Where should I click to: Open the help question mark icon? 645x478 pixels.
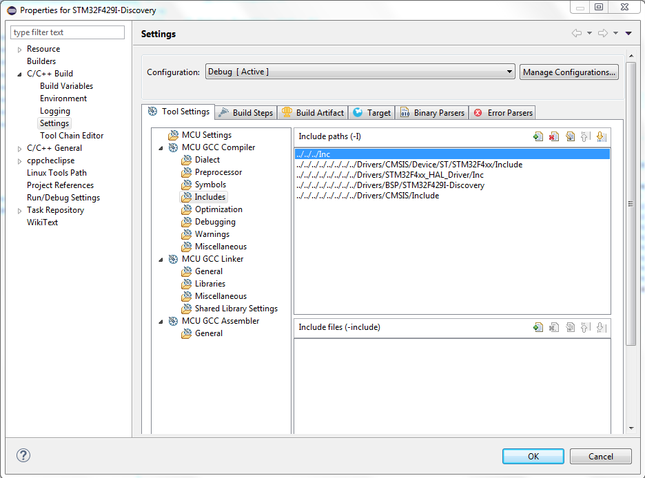pos(23,455)
